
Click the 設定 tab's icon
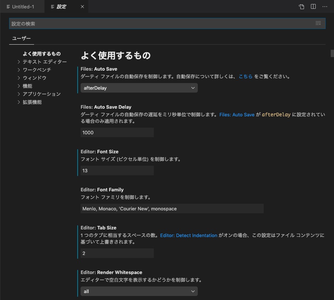click(53, 7)
